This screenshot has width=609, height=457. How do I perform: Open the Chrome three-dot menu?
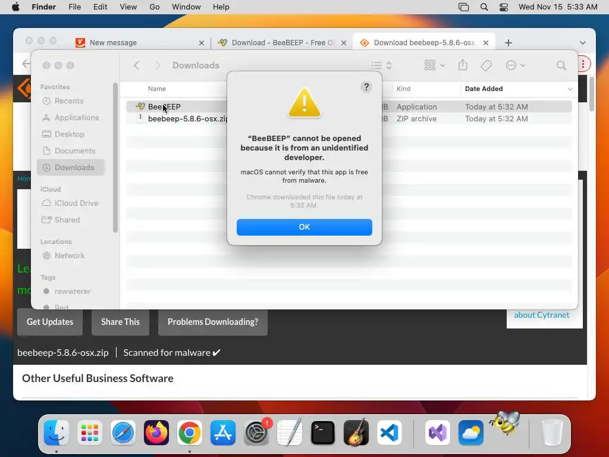[583, 64]
